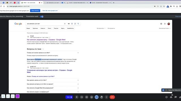Viewport: 181px width, 101px height.
Task: Open the Google apps grid
Action: coord(165,24)
